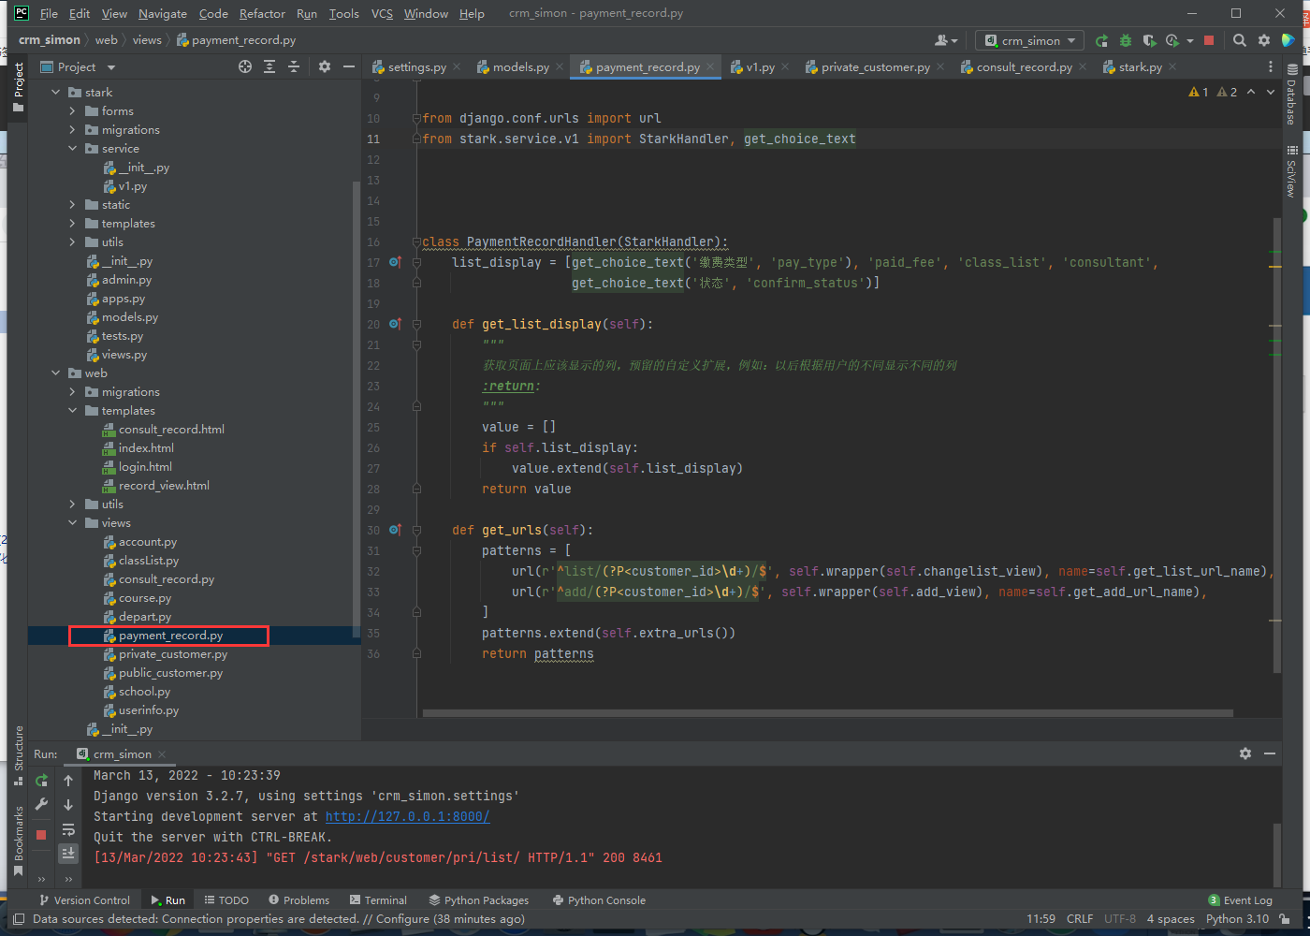The width and height of the screenshot is (1310, 936).
Task: Open the Run panel settings gear
Action: pos(1245,753)
